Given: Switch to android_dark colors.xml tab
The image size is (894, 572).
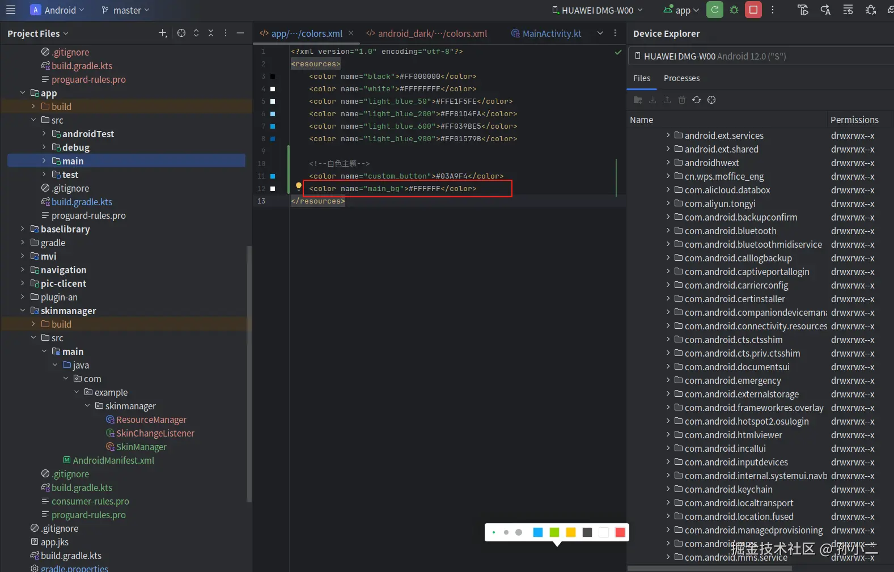Looking at the screenshot, I should (x=426, y=33).
